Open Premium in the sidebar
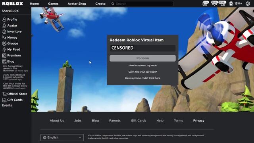Screen dimensions: 254x143 14,56
